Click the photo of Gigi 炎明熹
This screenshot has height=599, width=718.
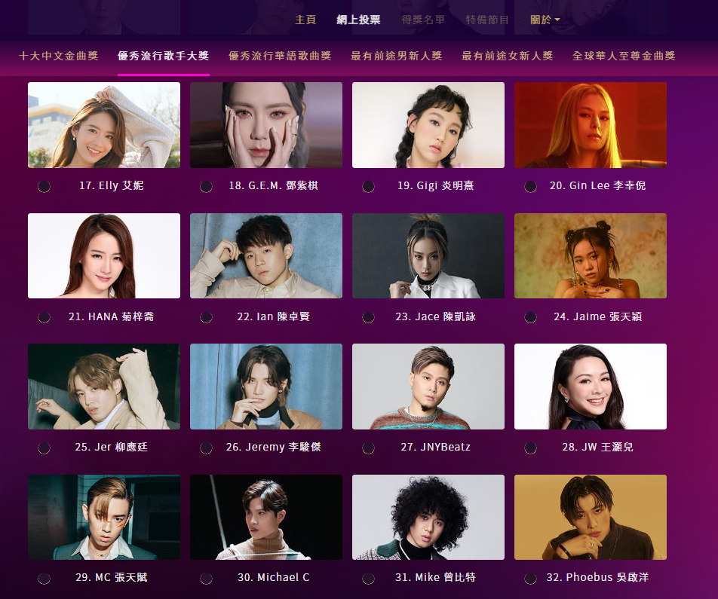click(428, 125)
